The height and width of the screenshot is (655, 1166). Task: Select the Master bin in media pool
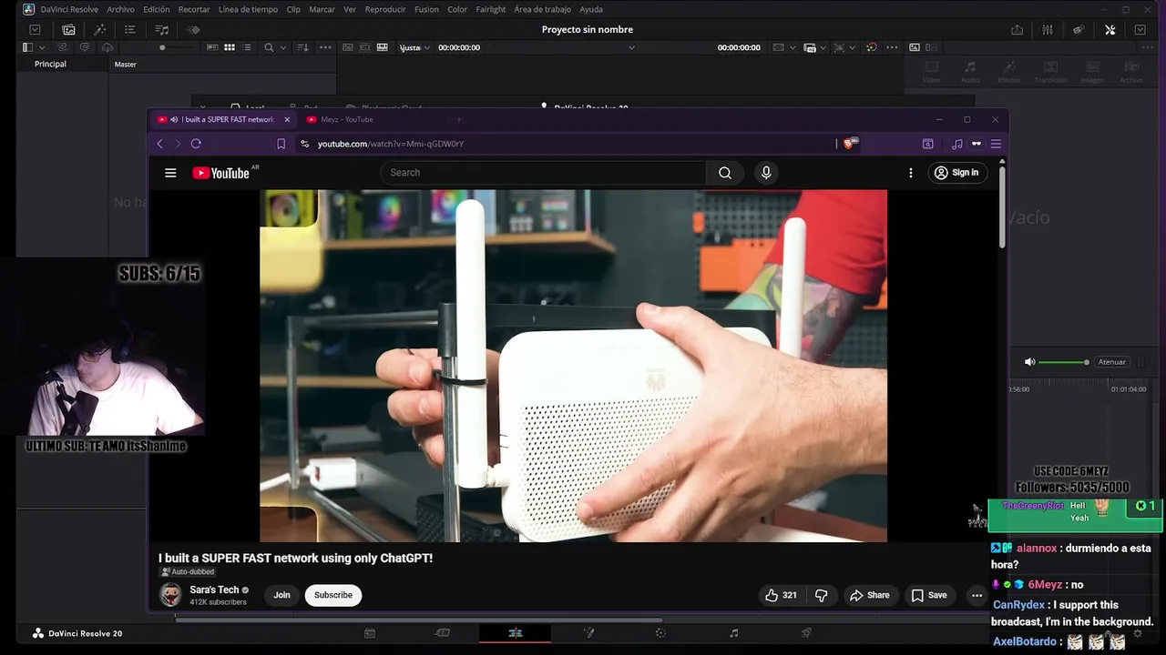(126, 64)
